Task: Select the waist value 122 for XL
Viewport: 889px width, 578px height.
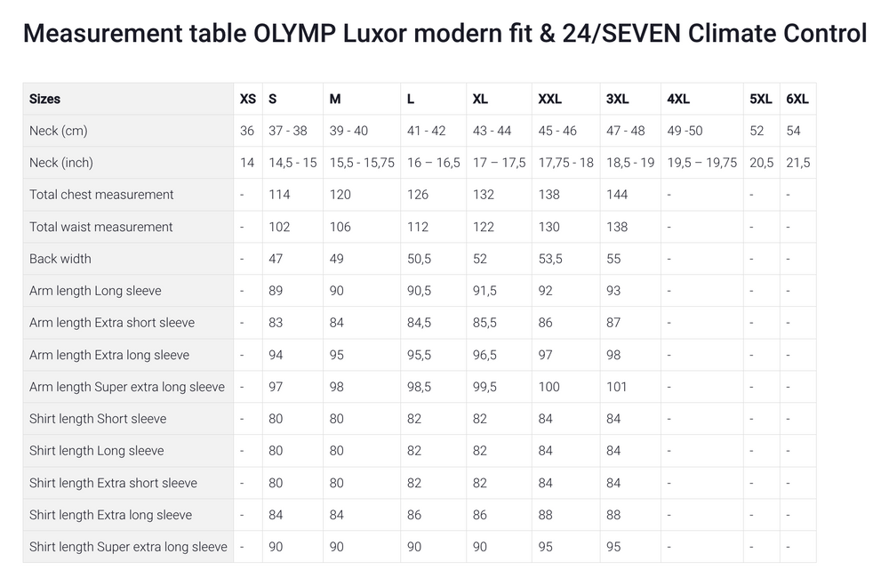Action: [484, 227]
